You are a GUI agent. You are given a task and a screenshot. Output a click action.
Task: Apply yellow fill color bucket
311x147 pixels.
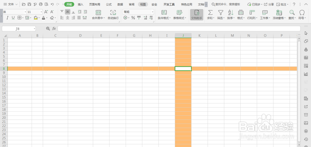click(x=35, y=18)
